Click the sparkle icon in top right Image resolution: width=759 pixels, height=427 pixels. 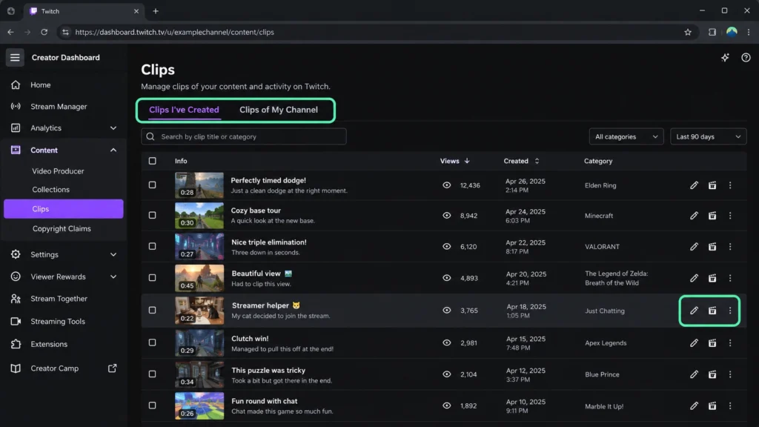click(x=725, y=58)
